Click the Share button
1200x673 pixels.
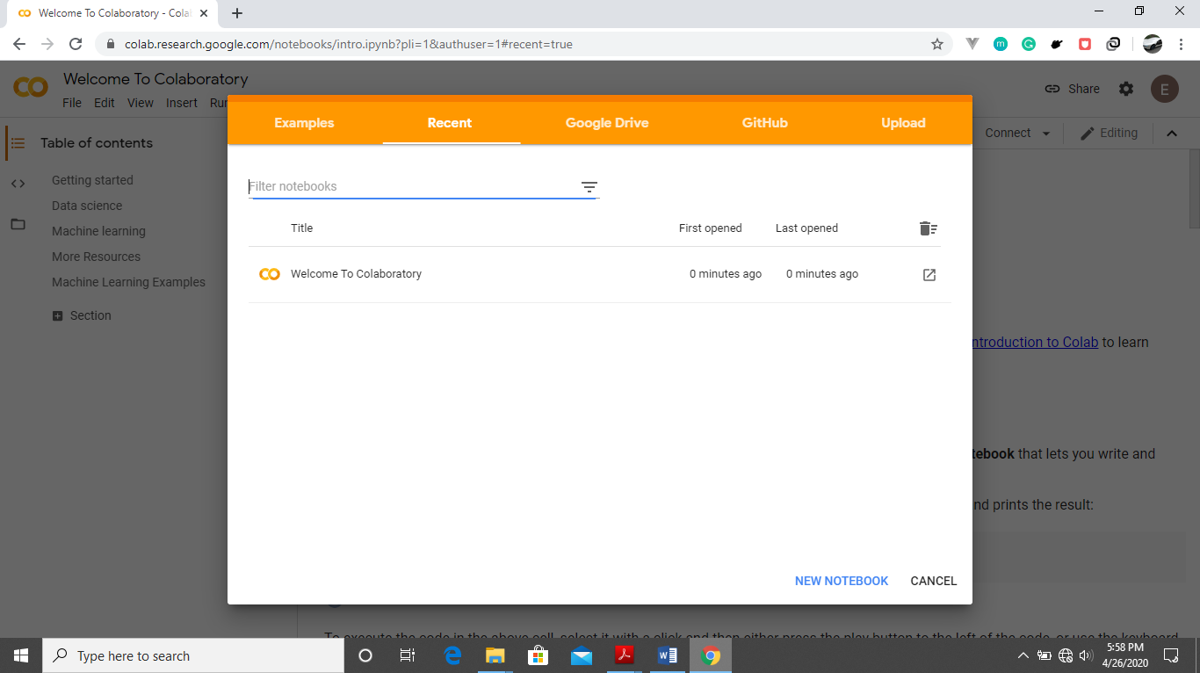click(x=1072, y=89)
